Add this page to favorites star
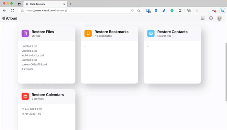227x130 pixels. [139, 10]
